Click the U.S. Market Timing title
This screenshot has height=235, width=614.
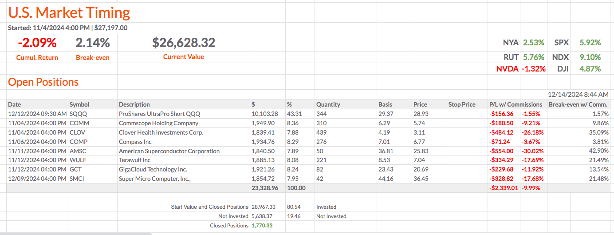[69, 13]
